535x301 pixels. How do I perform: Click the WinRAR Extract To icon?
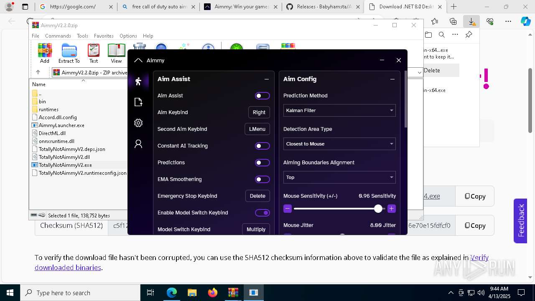tap(69, 53)
